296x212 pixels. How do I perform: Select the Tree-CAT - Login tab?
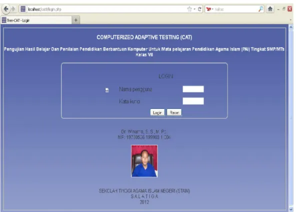[x=36, y=20]
